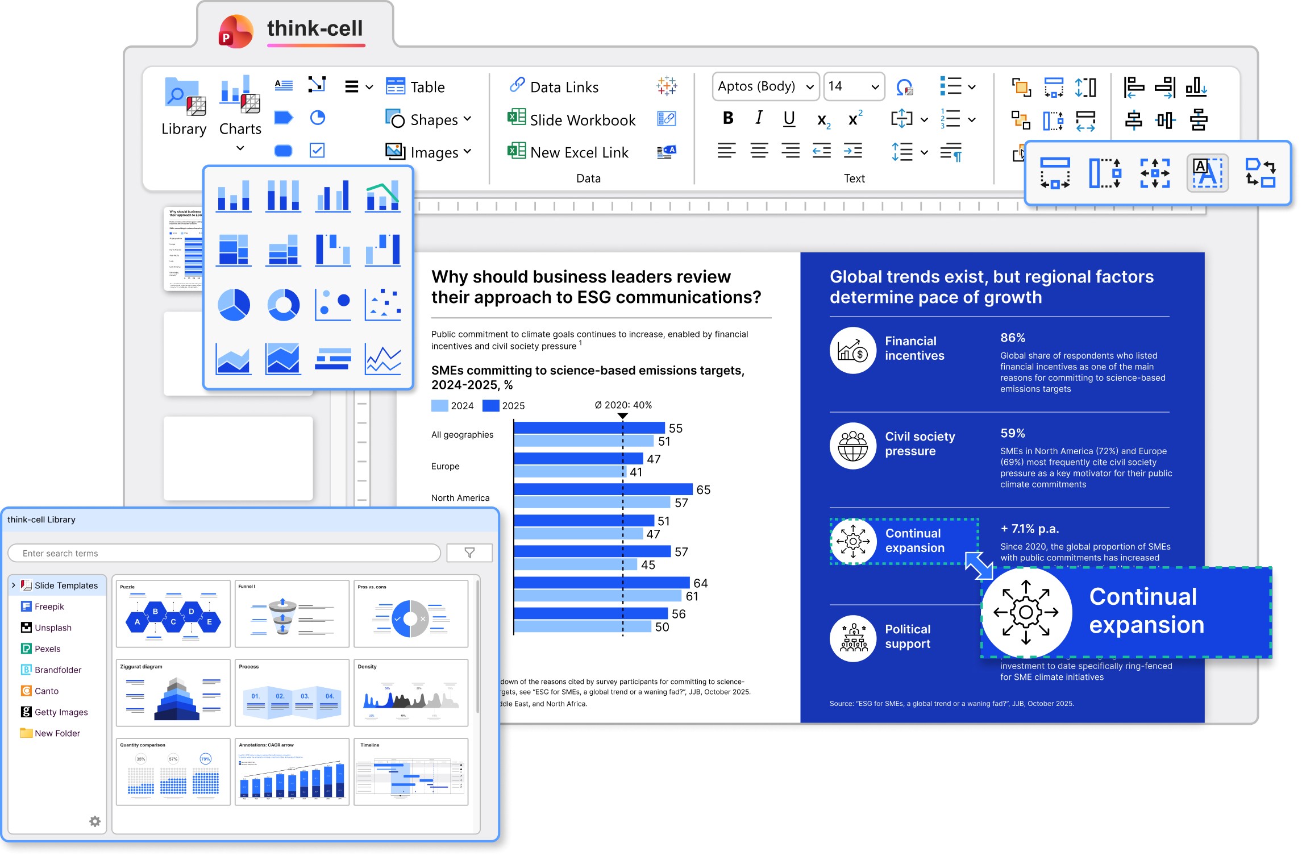Click the Harvey ball icon in ribbon
This screenshot has height=868, width=1302.
tap(317, 118)
